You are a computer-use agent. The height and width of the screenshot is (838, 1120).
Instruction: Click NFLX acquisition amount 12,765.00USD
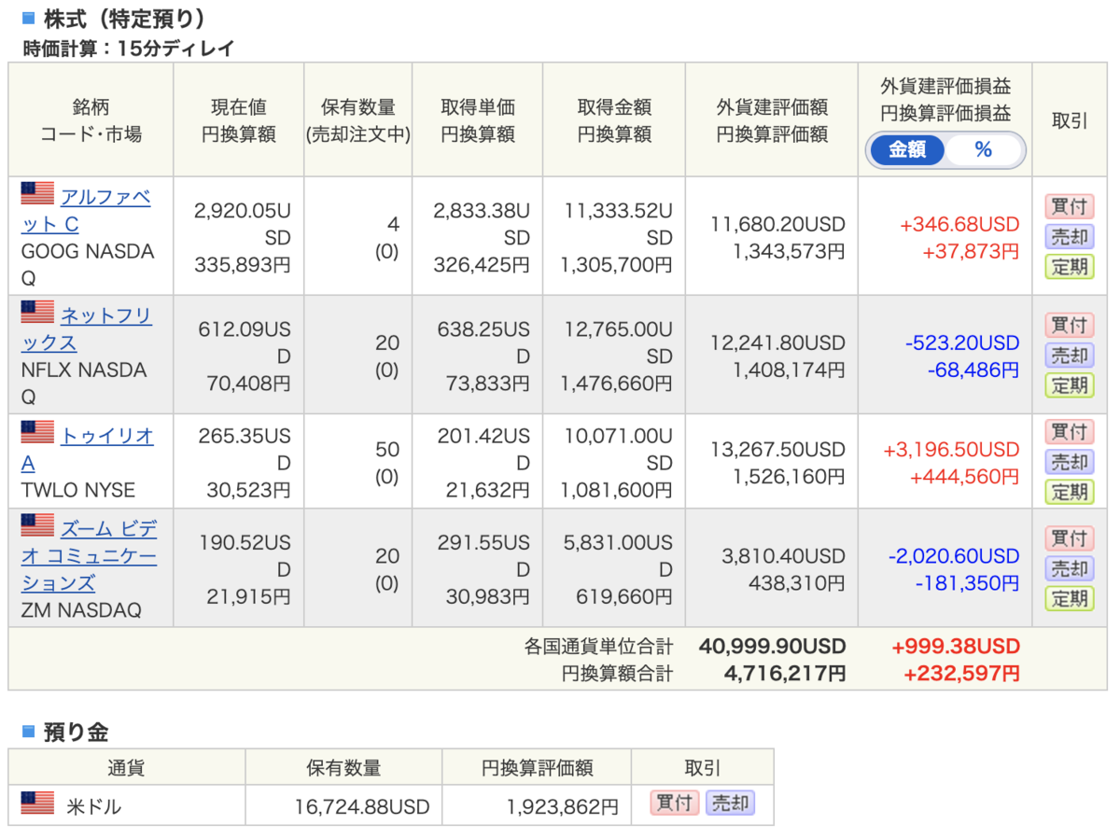pos(618,343)
